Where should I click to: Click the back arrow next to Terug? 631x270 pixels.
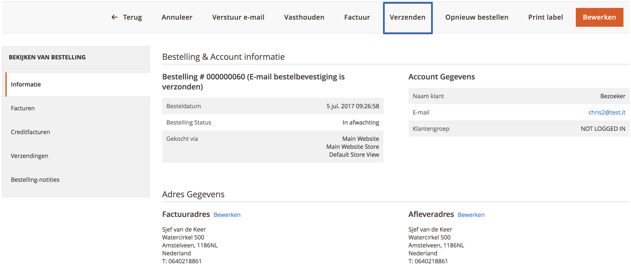tap(113, 17)
